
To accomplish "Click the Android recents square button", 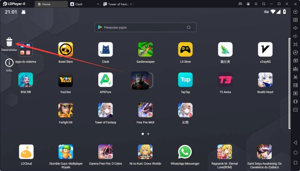I will tap(295, 162).
